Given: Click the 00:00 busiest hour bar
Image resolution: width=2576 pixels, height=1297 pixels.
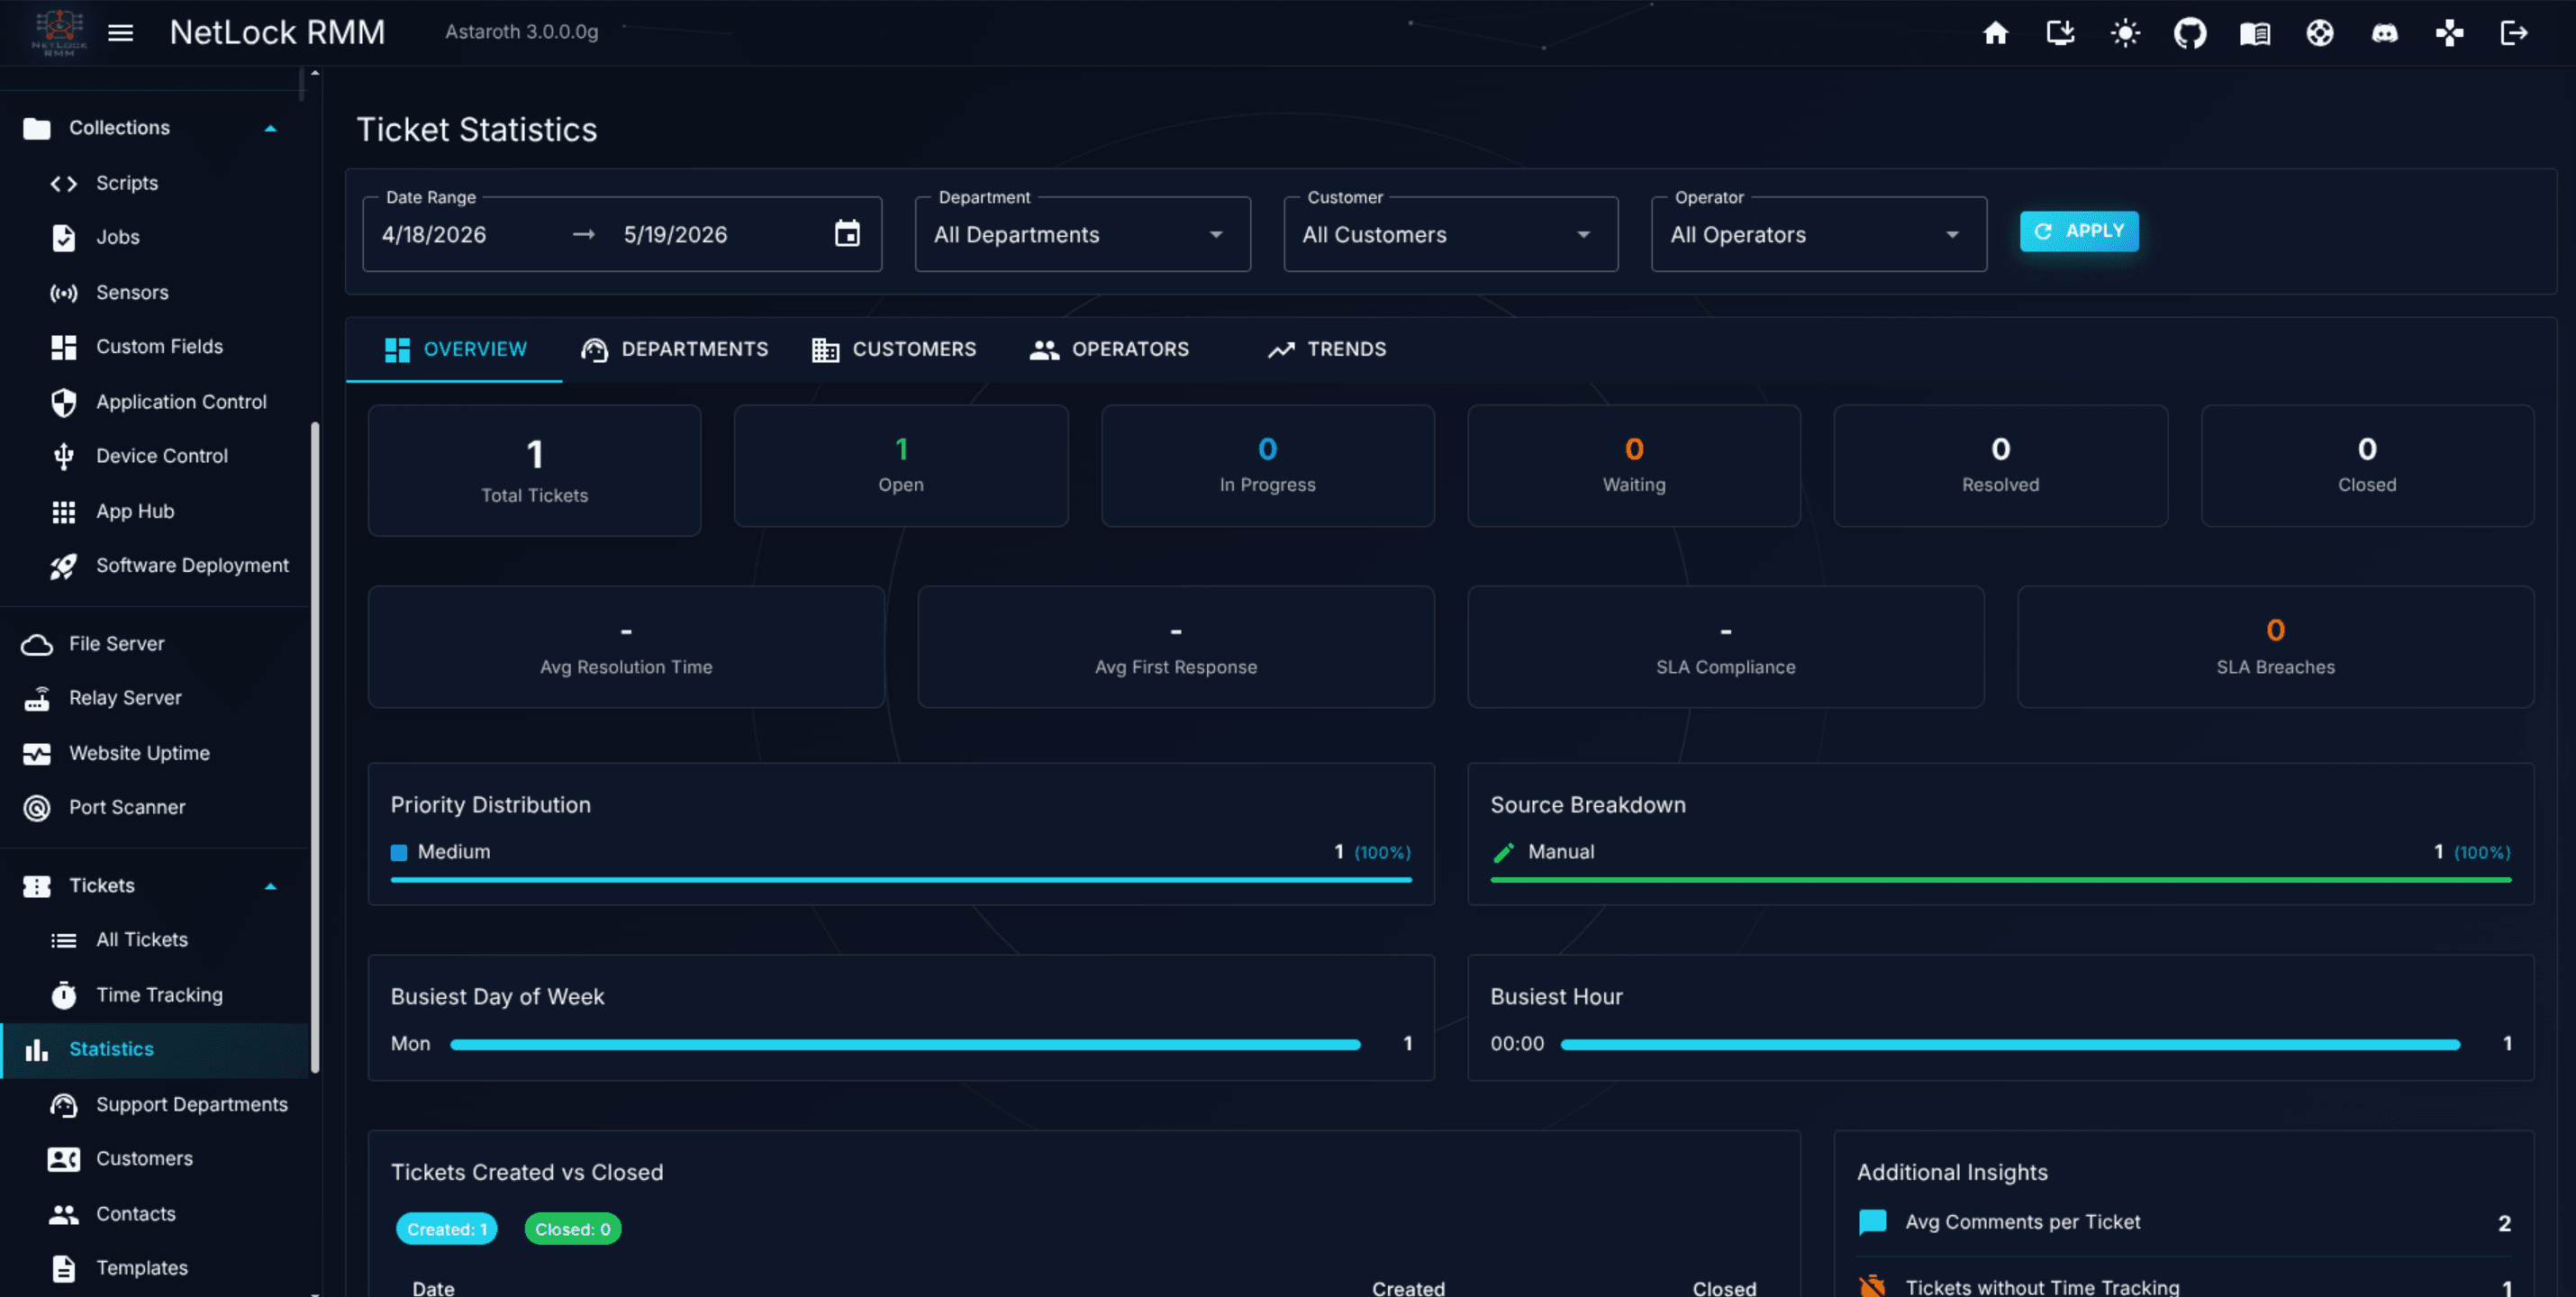Looking at the screenshot, I should (x=2010, y=1044).
